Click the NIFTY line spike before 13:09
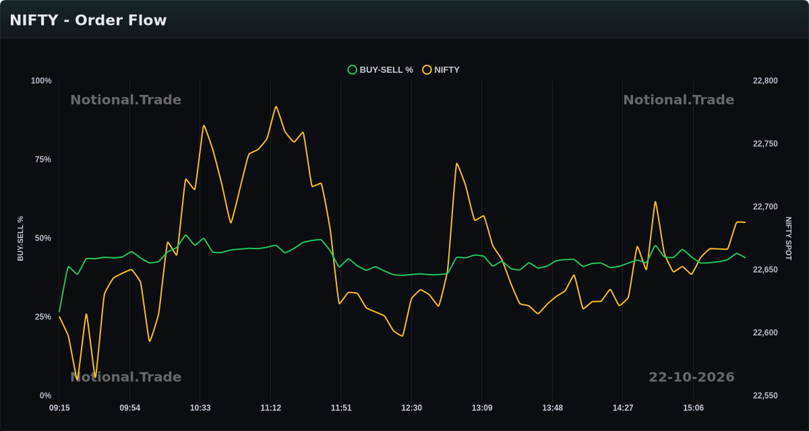Viewport: 809px width, 431px height. point(456,163)
